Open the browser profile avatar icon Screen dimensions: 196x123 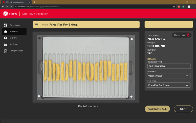coord(189,7)
